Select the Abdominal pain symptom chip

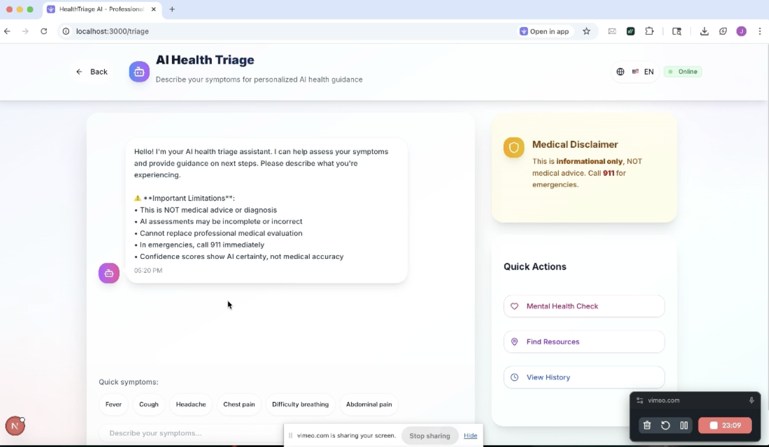(x=369, y=404)
